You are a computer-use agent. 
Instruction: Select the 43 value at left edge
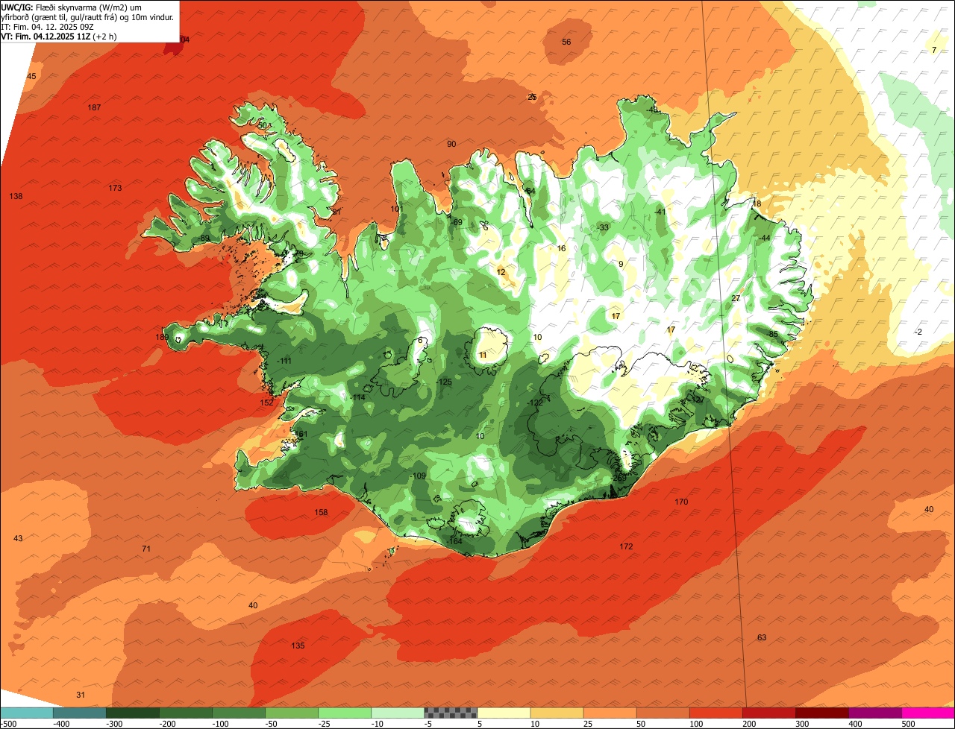(x=18, y=538)
